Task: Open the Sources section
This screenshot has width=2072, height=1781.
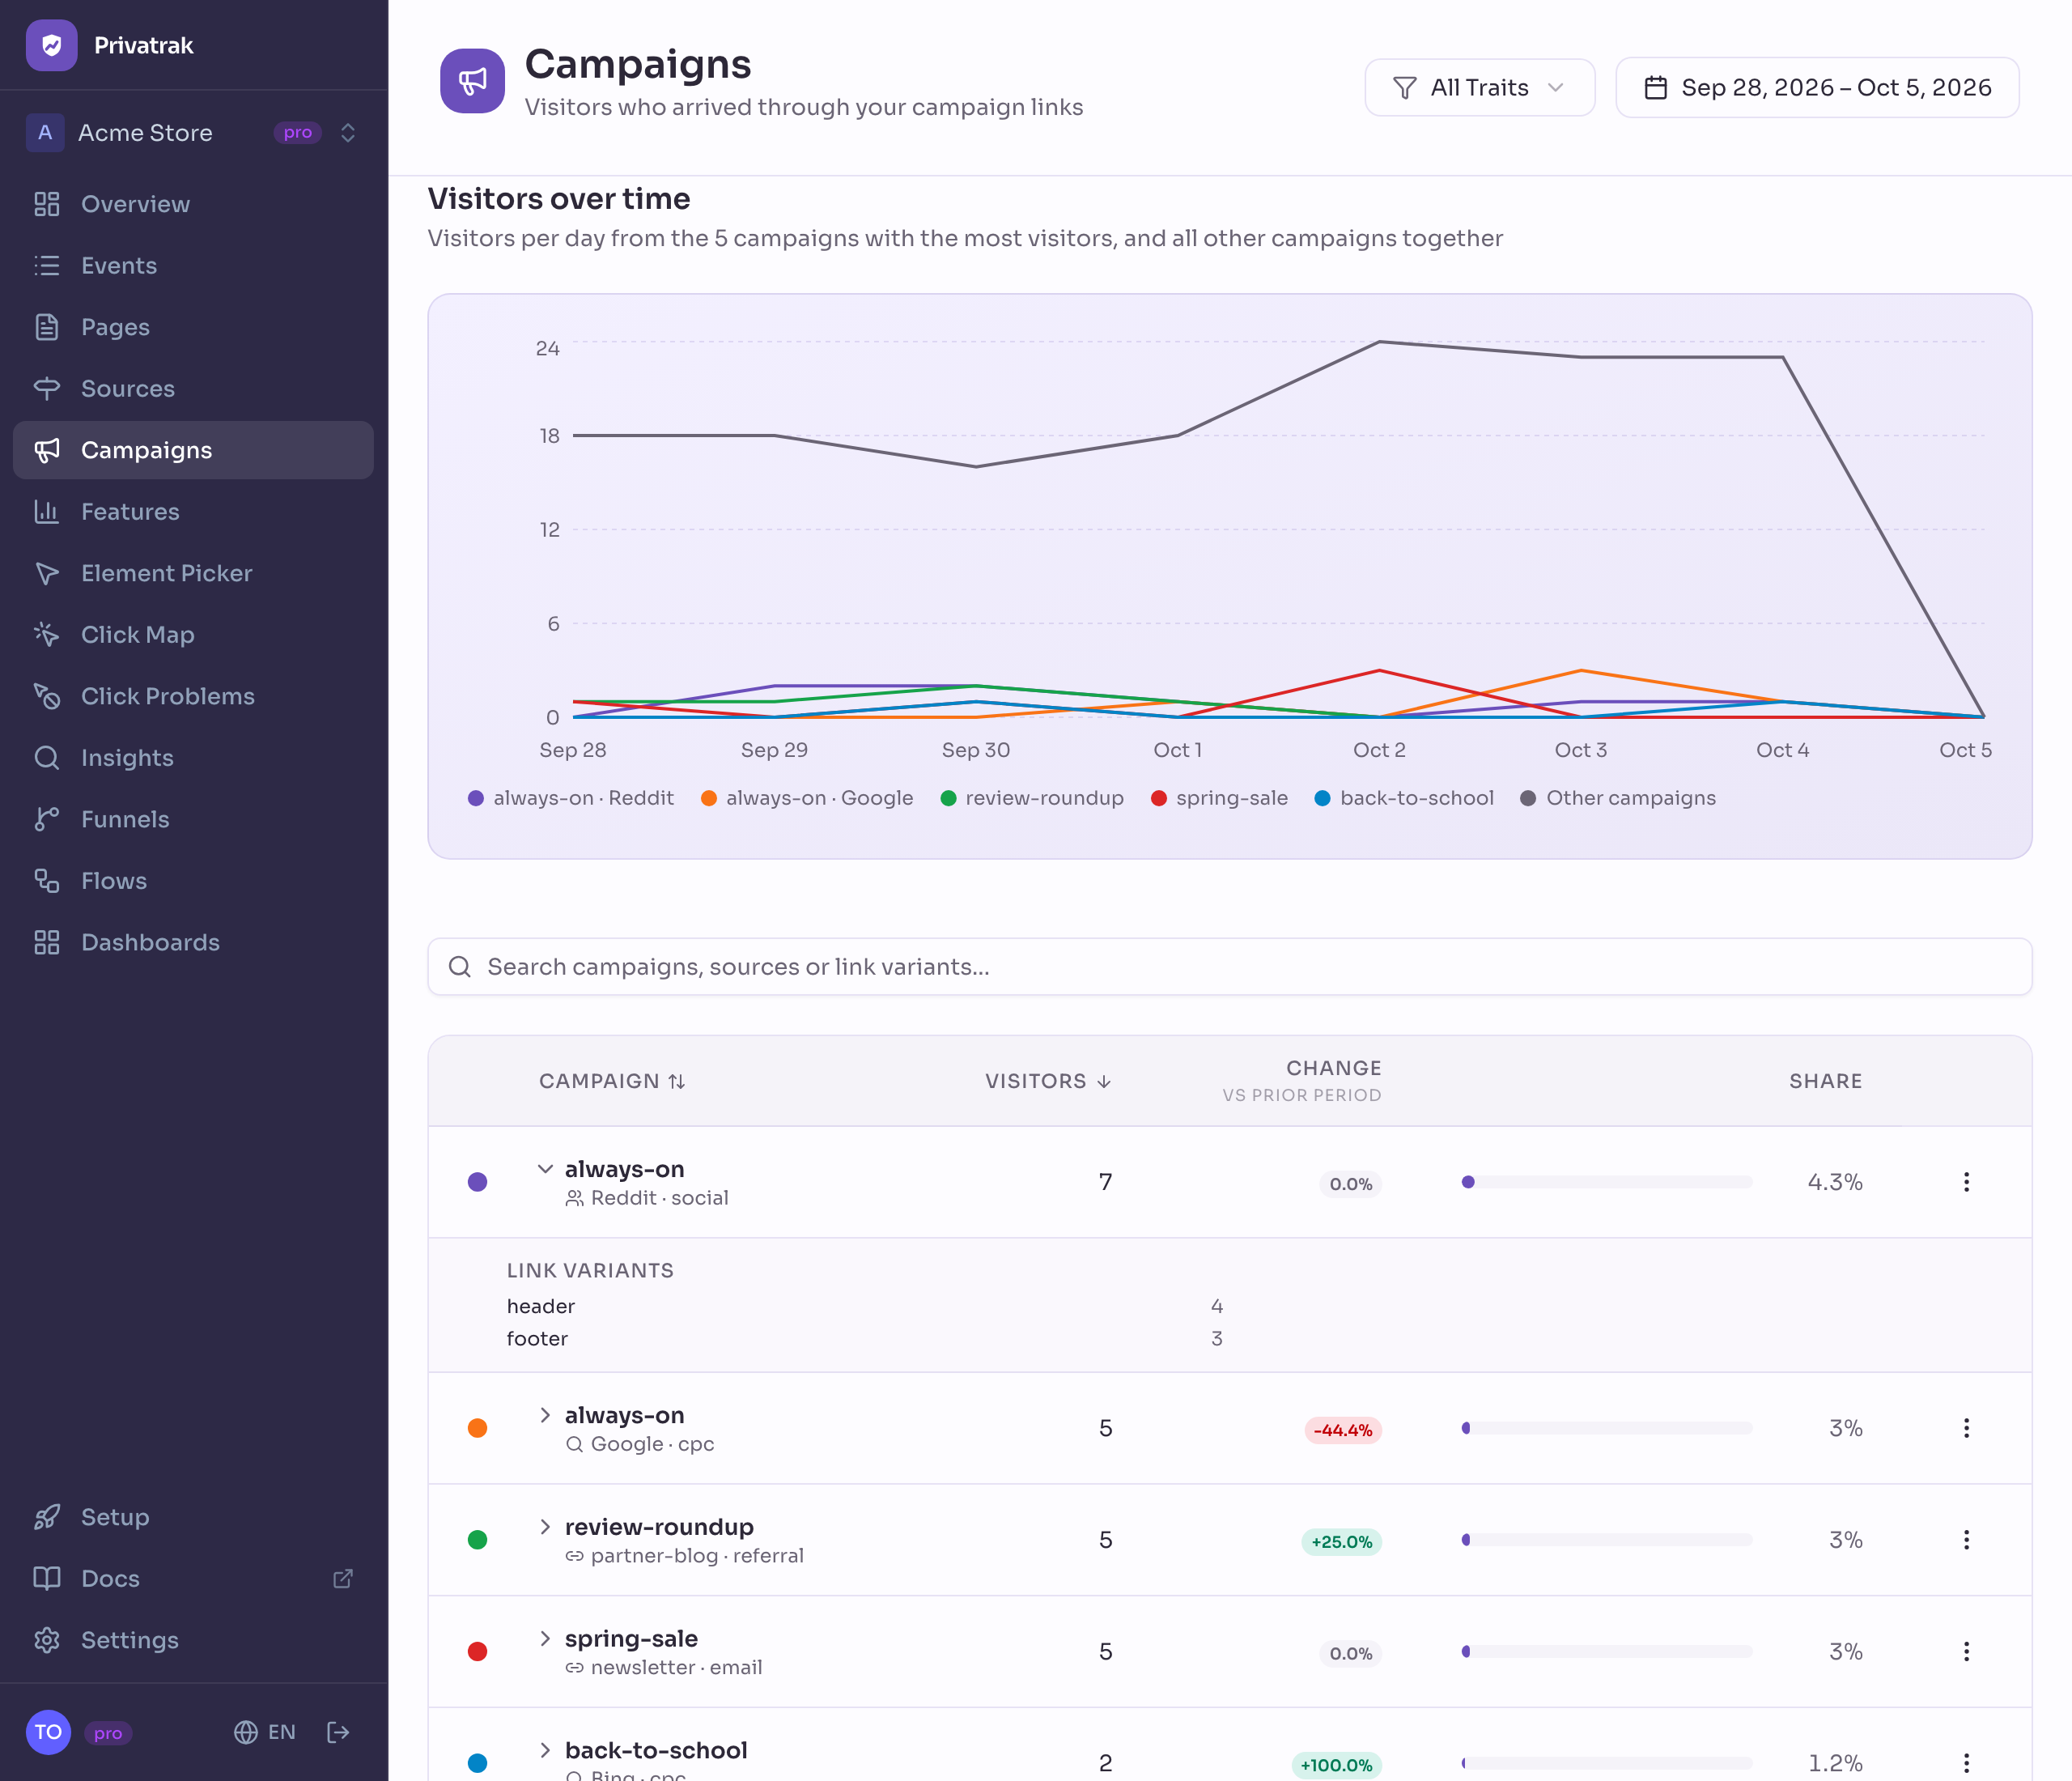Action: pos(193,388)
